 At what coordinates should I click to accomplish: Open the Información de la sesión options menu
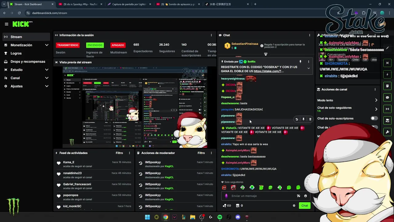coord(211,35)
